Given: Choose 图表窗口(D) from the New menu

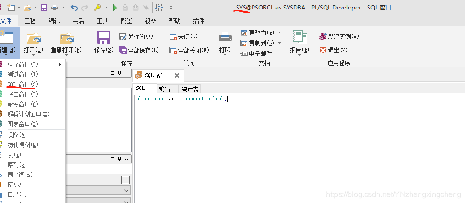Looking at the screenshot, I should [33, 124].
